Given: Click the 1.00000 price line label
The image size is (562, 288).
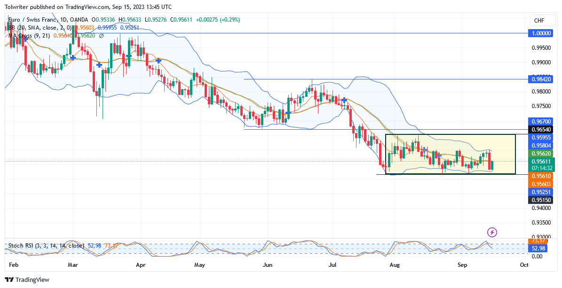Looking at the screenshot, I should point(540,33).
